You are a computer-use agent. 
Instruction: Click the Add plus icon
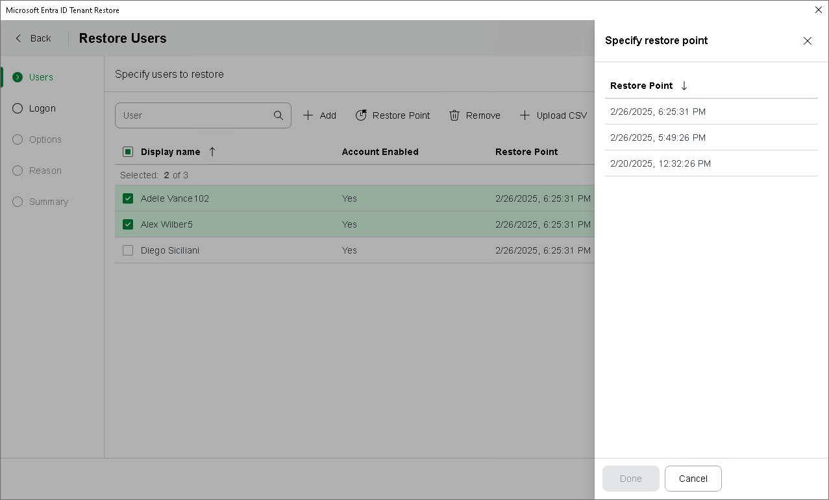click(x=308, y=115)
